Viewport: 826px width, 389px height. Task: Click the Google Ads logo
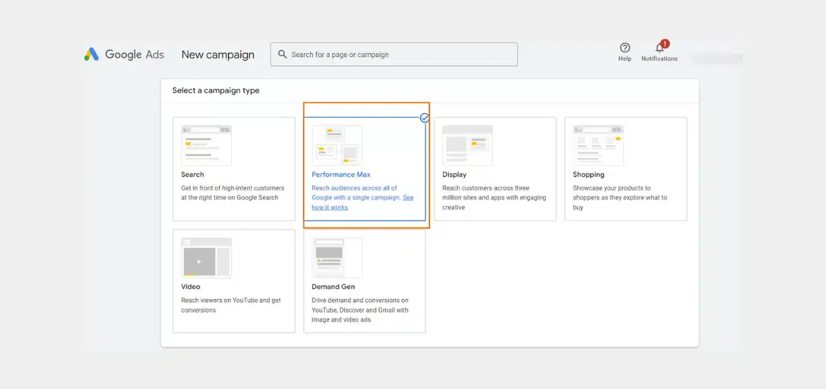tap(124, 54)
